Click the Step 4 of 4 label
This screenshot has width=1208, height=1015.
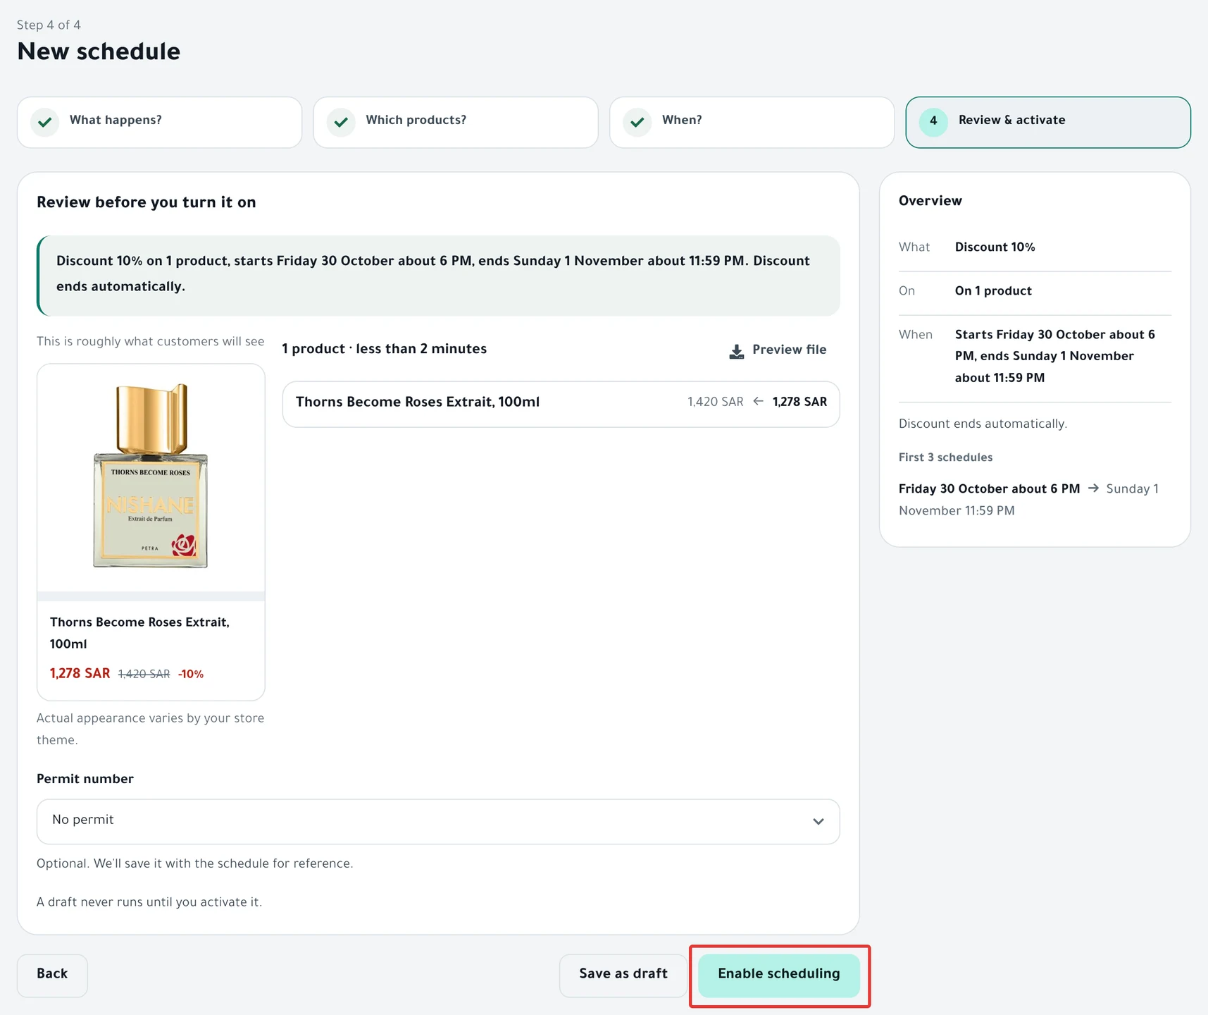coord(49,25)
